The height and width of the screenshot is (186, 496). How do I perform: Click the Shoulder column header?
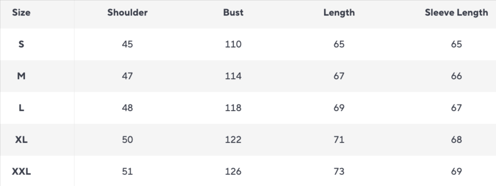(127, 13)
